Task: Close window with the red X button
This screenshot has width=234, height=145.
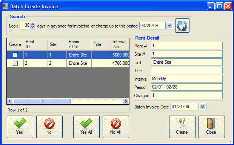Action: tap(228, 6)
